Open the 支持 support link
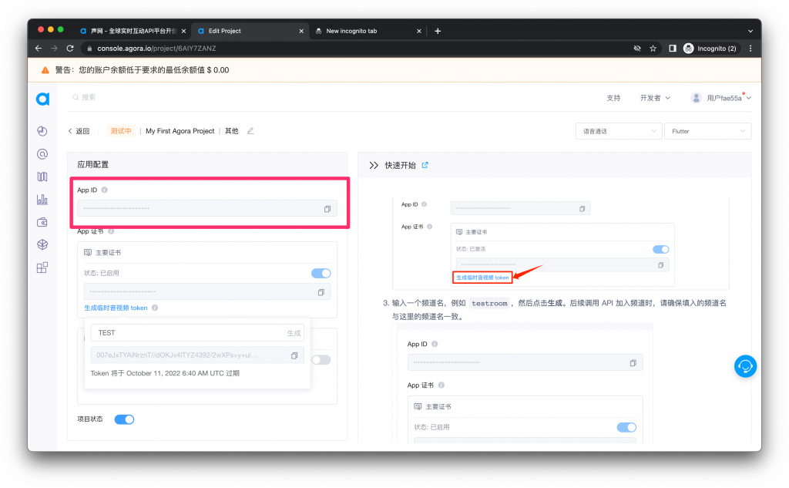This screenshot has width=789, height=488. [x=613, y=98]
